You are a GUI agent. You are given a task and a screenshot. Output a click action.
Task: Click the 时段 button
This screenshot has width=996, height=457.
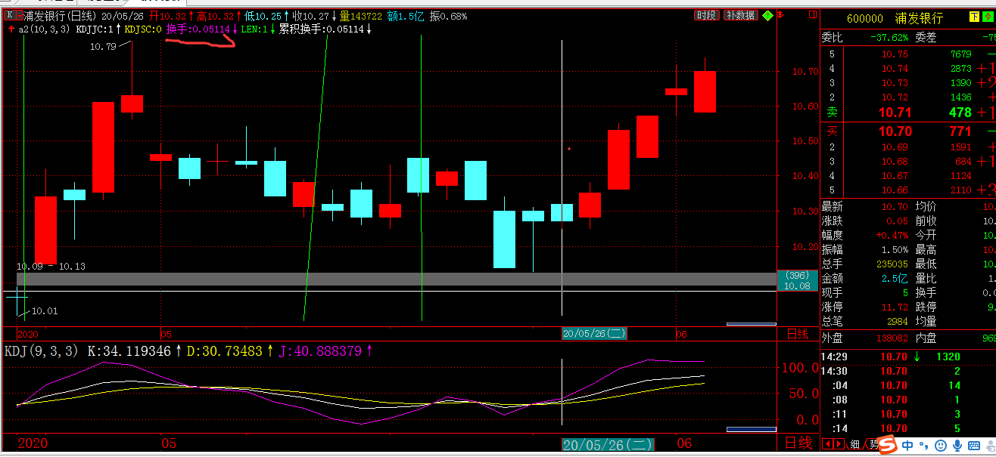click(x=707, y=15)
